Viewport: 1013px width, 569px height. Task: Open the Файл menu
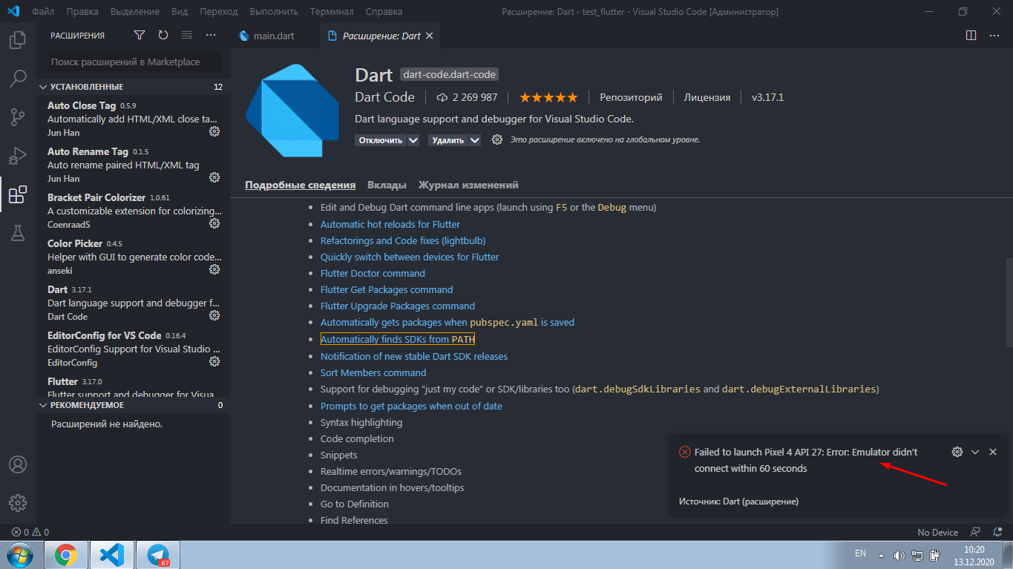[x=42, y=11]
